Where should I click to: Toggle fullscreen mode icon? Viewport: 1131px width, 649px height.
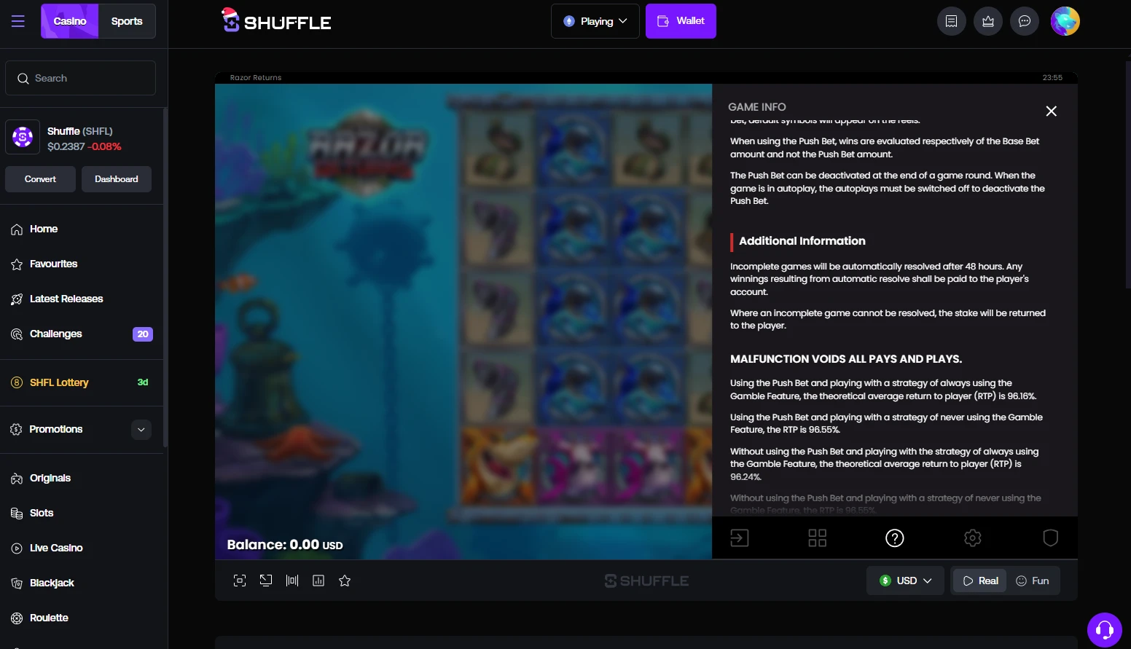(240, 581)
